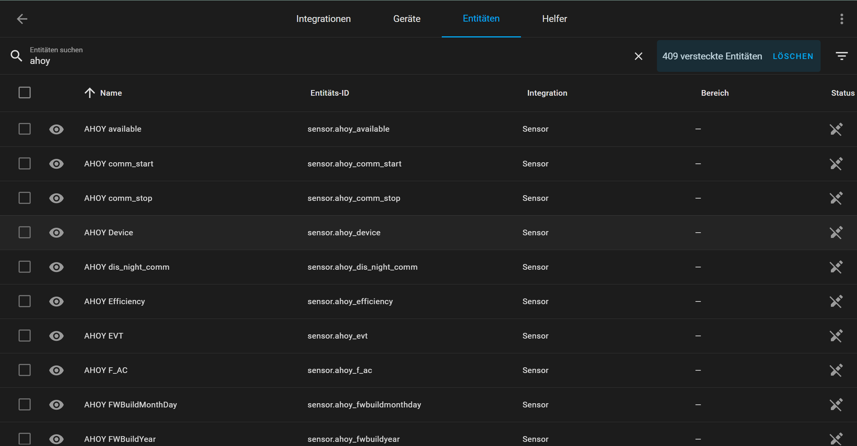Open the Integrationen tab
This screenshot has width=857, height=446.
(x=323, y=19)
